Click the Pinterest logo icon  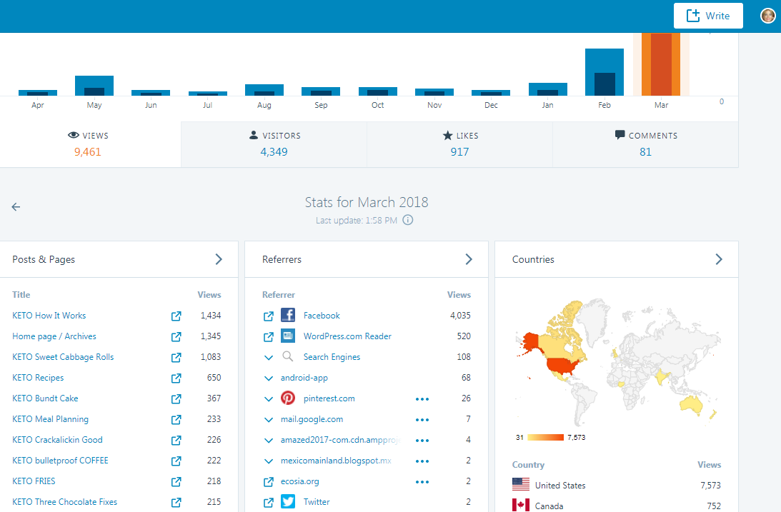point(288,398)
